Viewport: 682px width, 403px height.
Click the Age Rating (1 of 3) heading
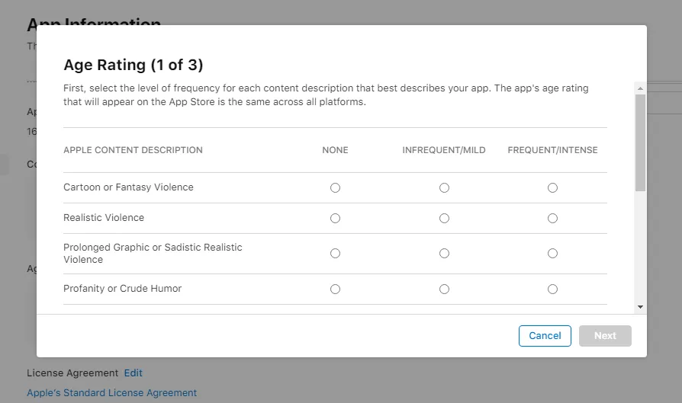134,65
